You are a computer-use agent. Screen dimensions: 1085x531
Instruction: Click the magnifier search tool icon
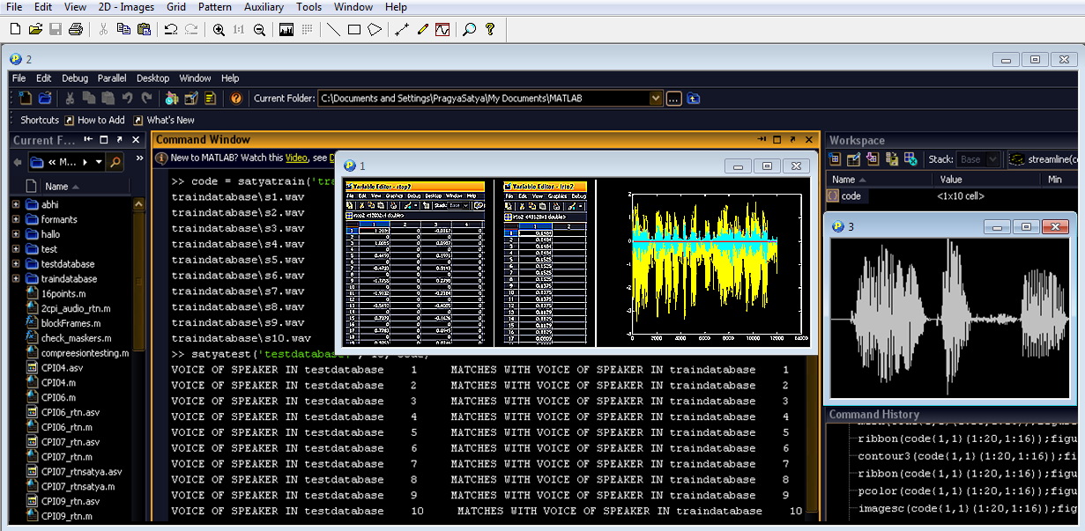click(x=469, y=29)
